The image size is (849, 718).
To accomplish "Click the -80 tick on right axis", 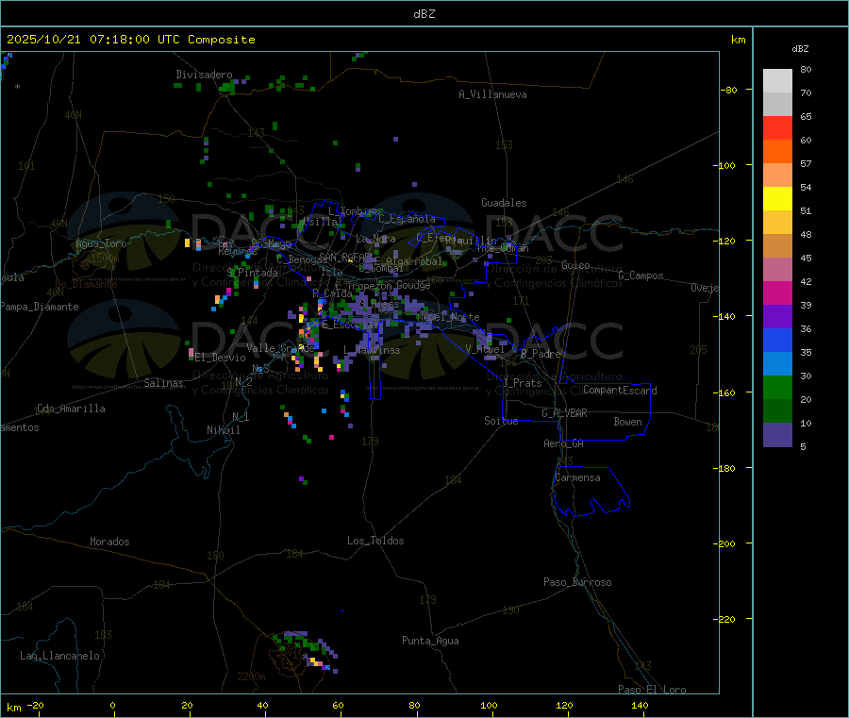I will pyautogui.click(x=729, y=90).
